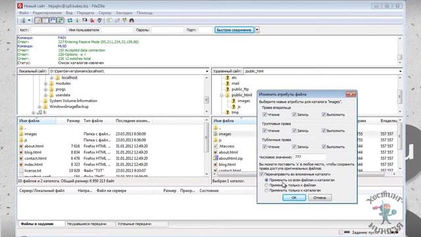Screen dimensions: 421x237
Task: Toggle group Чтение permission checkbox
Action: tap(264, 130)
